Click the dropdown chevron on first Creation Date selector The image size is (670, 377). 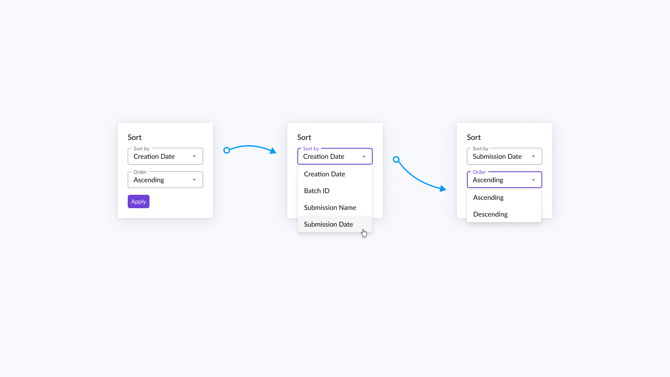pyautogui.click(x=194, y=156)
